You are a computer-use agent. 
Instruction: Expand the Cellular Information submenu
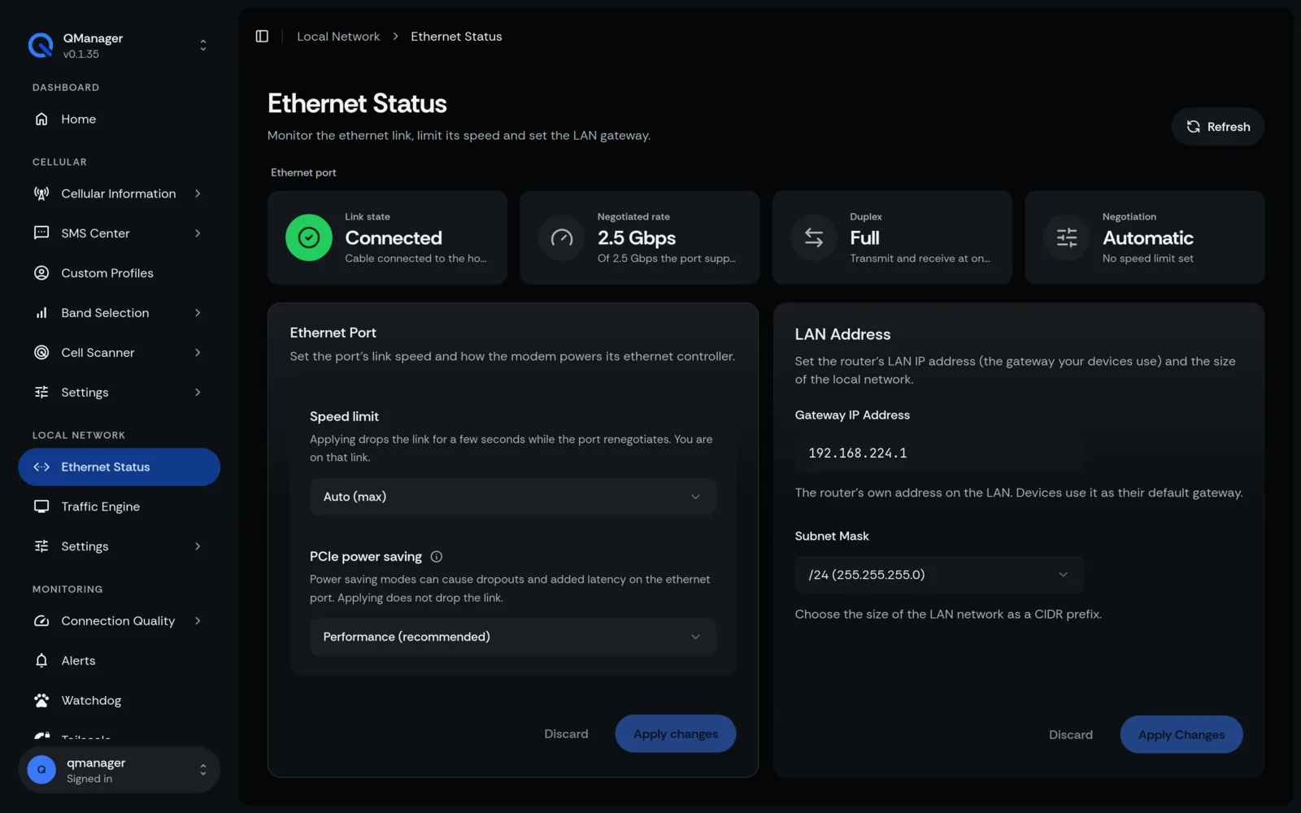tap(198, 193)
